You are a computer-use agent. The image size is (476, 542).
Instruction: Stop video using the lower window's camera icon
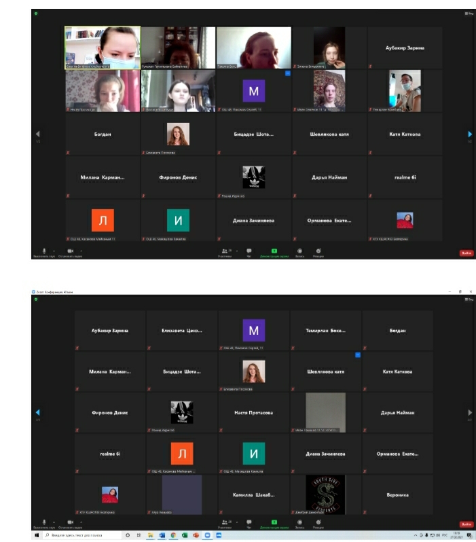(70, 522)
